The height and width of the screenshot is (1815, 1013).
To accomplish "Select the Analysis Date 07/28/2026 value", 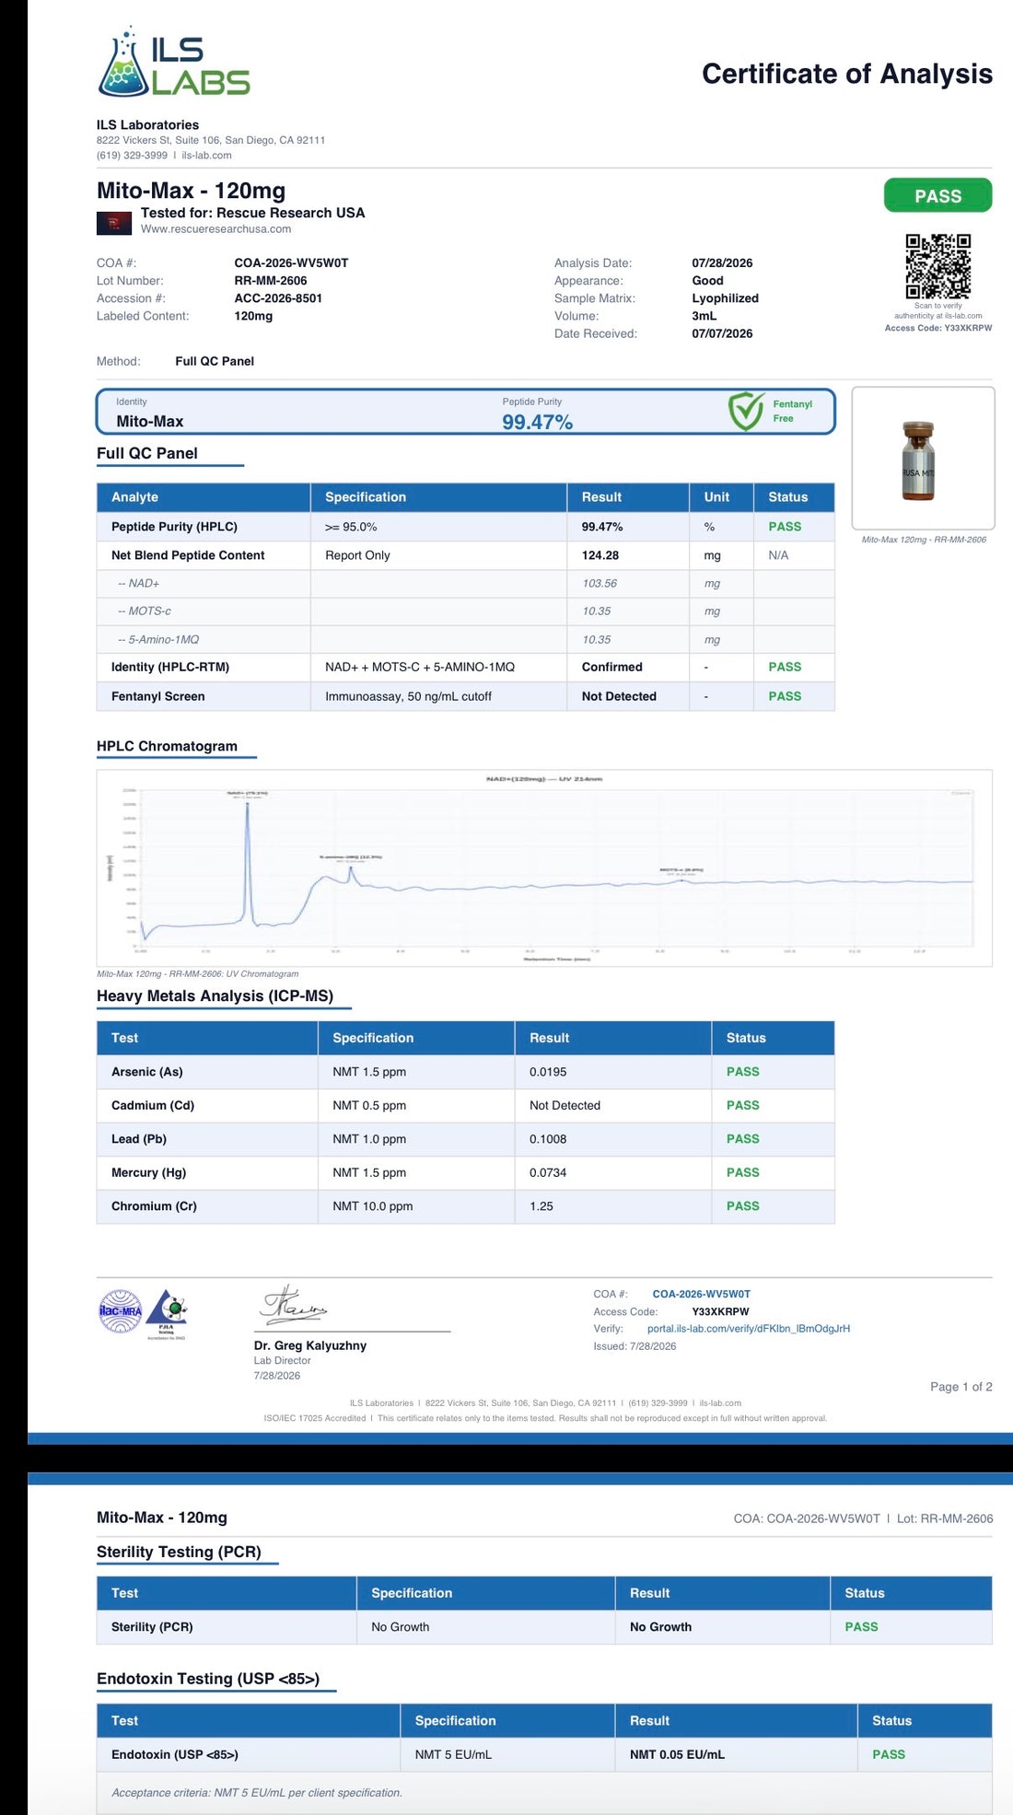I will coord(722,263).
